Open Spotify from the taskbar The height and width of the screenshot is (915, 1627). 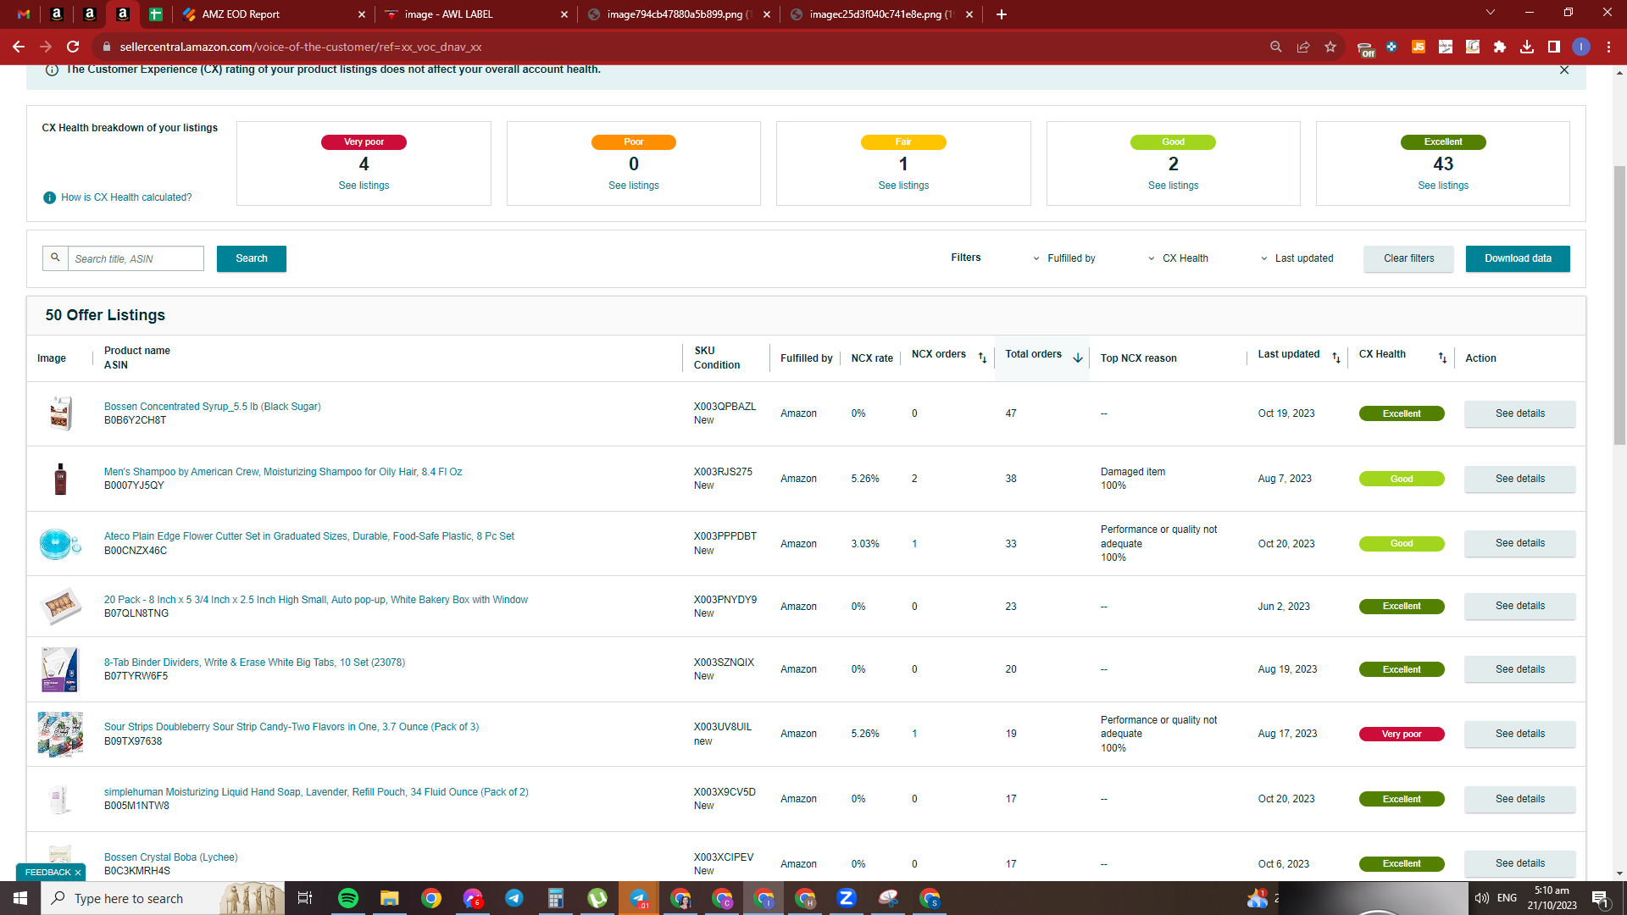(348, 898)
